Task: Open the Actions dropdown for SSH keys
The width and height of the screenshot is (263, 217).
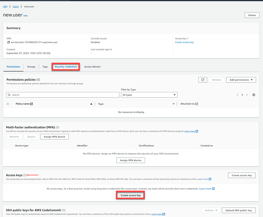Action: coord(211,210)
